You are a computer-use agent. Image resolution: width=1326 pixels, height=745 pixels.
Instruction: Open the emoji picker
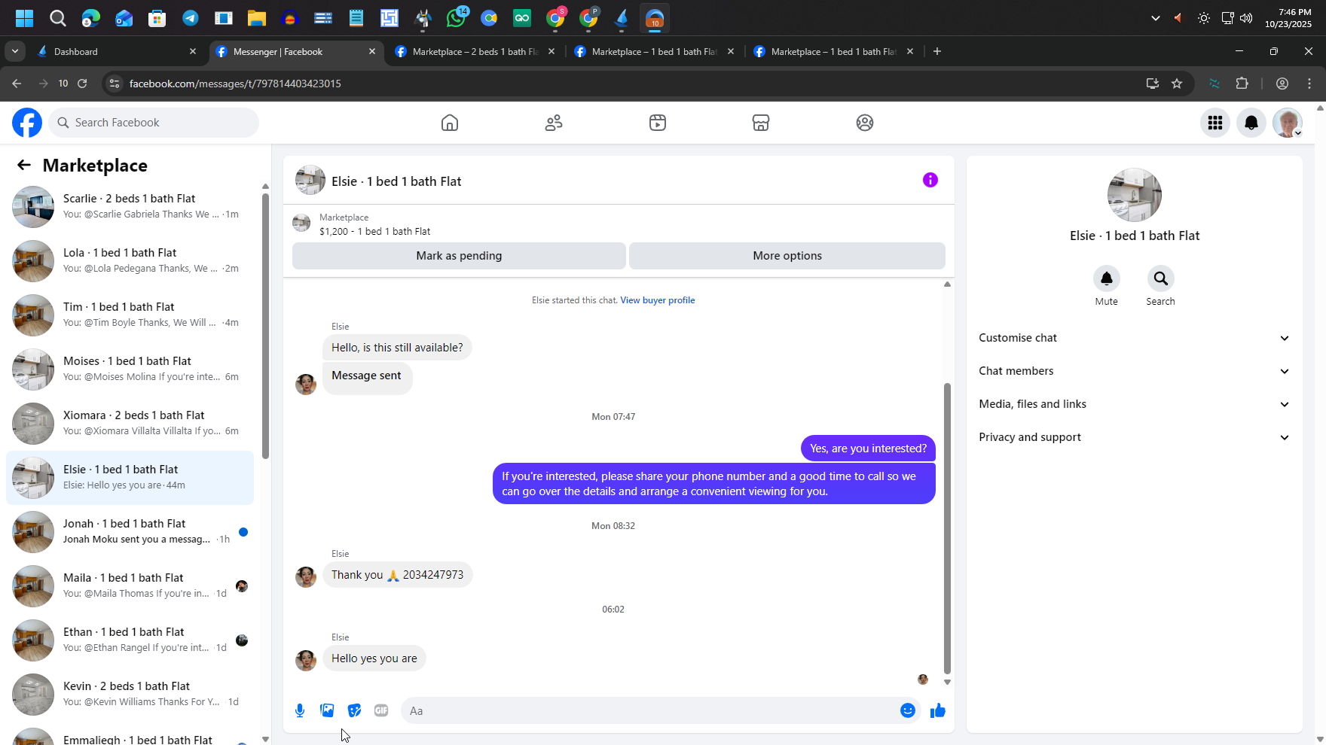pyautogui.click(x=908, y=710)
